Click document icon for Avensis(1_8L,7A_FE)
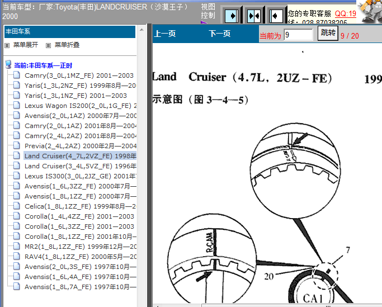The image size is (382, 307). (x=17, y=286)
